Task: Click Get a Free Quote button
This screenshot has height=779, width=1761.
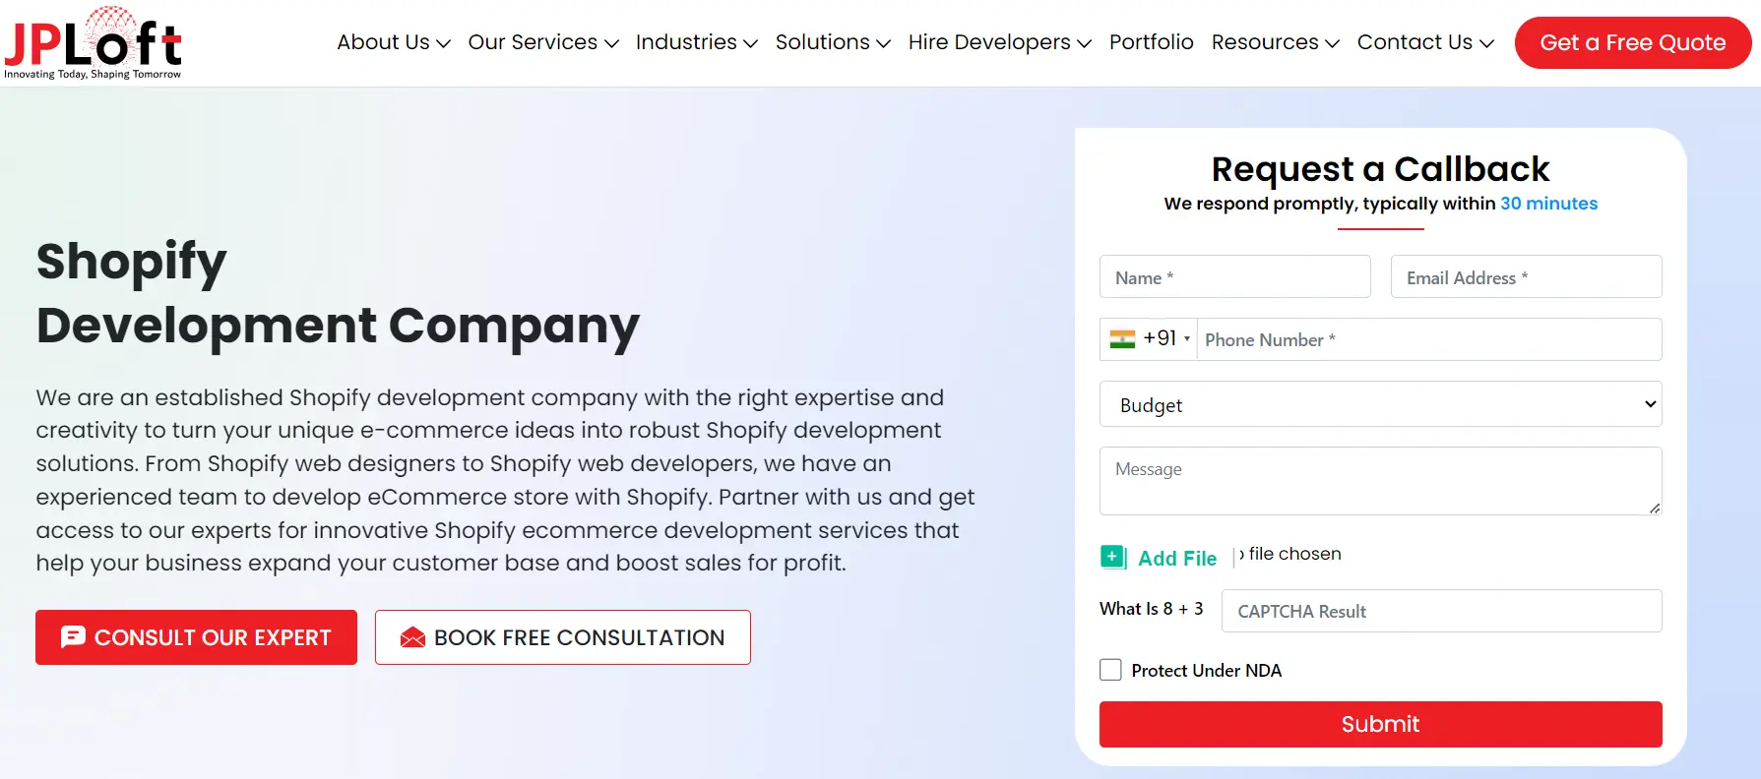Action: tap(1632, 43)
